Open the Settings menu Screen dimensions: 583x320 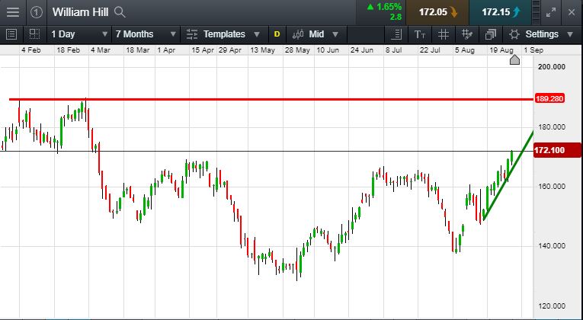541,34
